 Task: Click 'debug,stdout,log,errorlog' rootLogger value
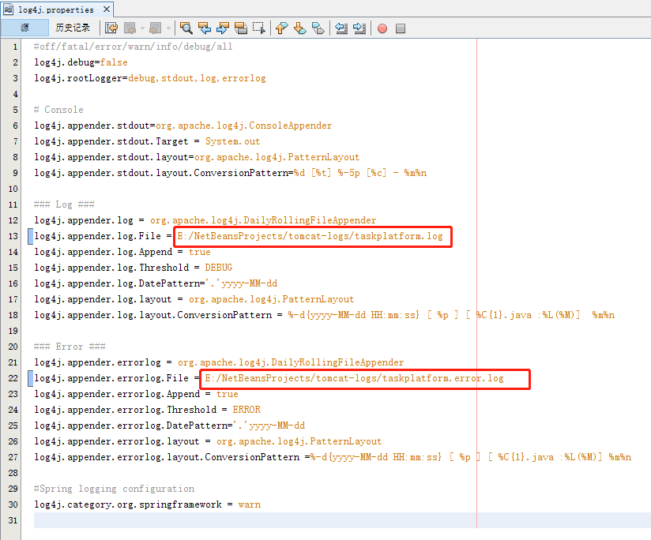point(197,78)
